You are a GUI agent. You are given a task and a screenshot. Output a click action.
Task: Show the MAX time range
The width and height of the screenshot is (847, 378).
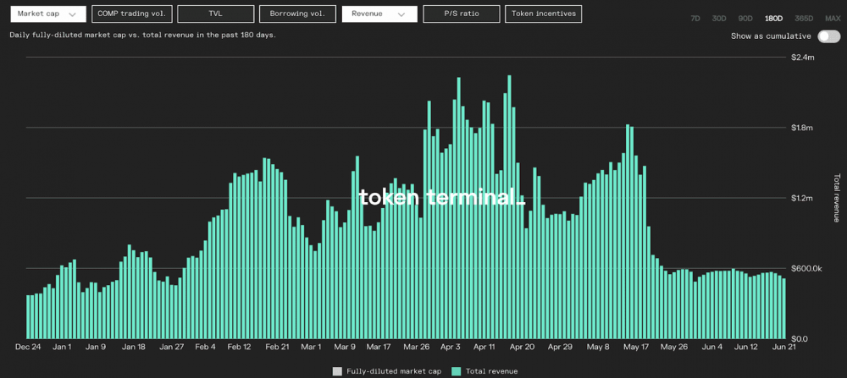(x=832, y=18)
